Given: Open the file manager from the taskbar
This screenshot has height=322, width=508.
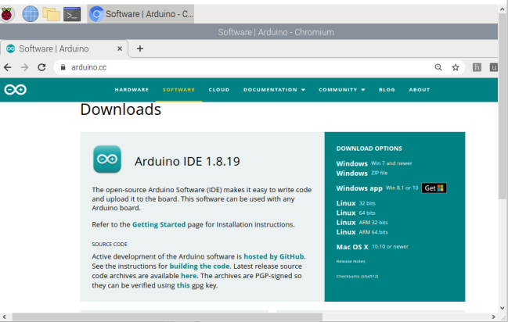Looking at the screenshot, I should [x=51, y=13].
